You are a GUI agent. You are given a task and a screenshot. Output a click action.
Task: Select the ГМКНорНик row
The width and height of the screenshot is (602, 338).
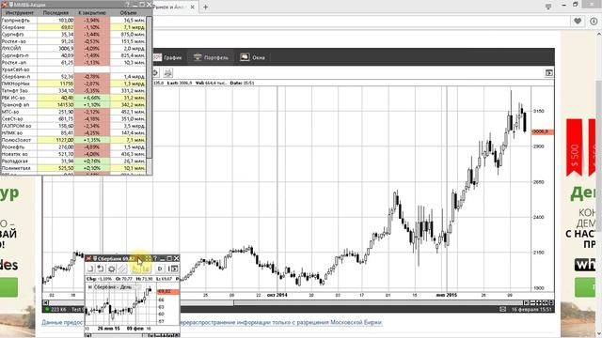click(73, 84)
